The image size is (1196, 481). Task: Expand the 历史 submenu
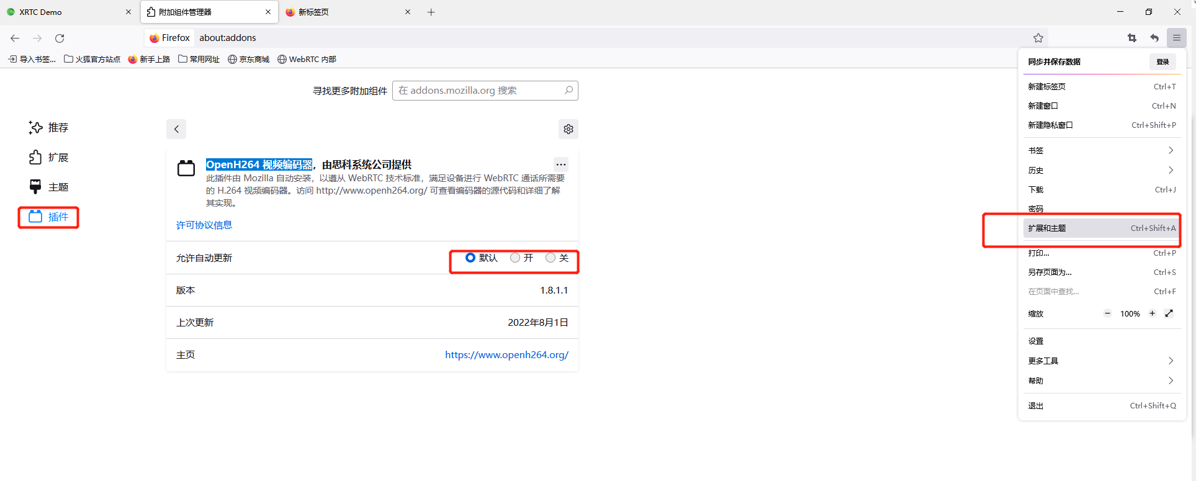[x=1102, y=170]
